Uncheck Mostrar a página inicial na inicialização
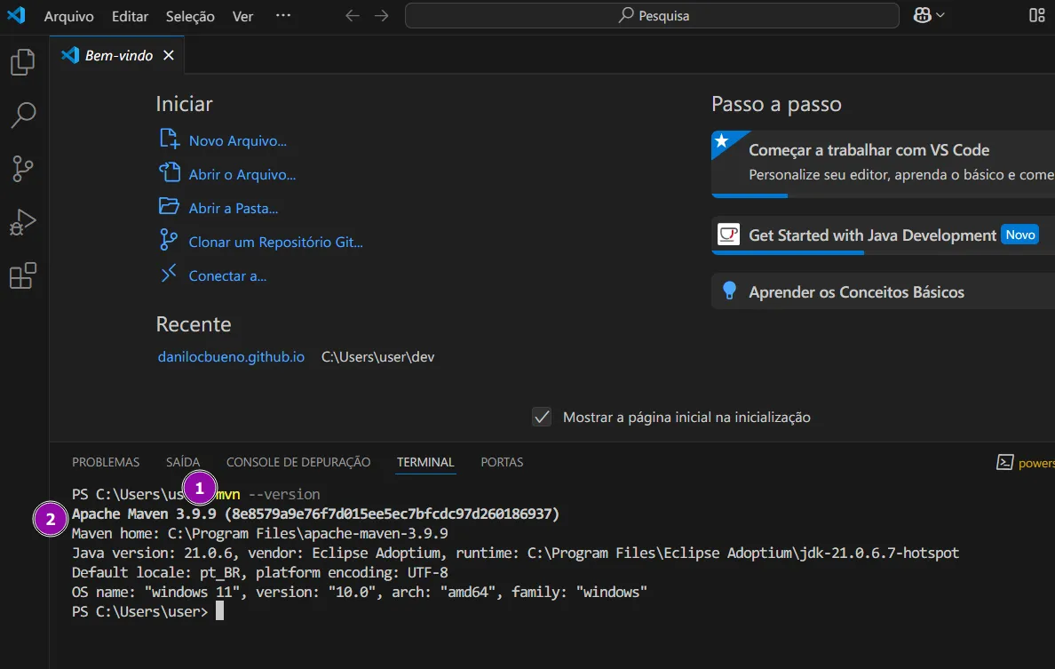The height and width of the screenshot is (669, 1055). point(542,417)
